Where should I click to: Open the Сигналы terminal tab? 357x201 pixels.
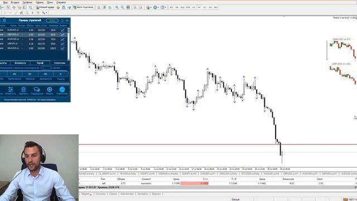100,194
